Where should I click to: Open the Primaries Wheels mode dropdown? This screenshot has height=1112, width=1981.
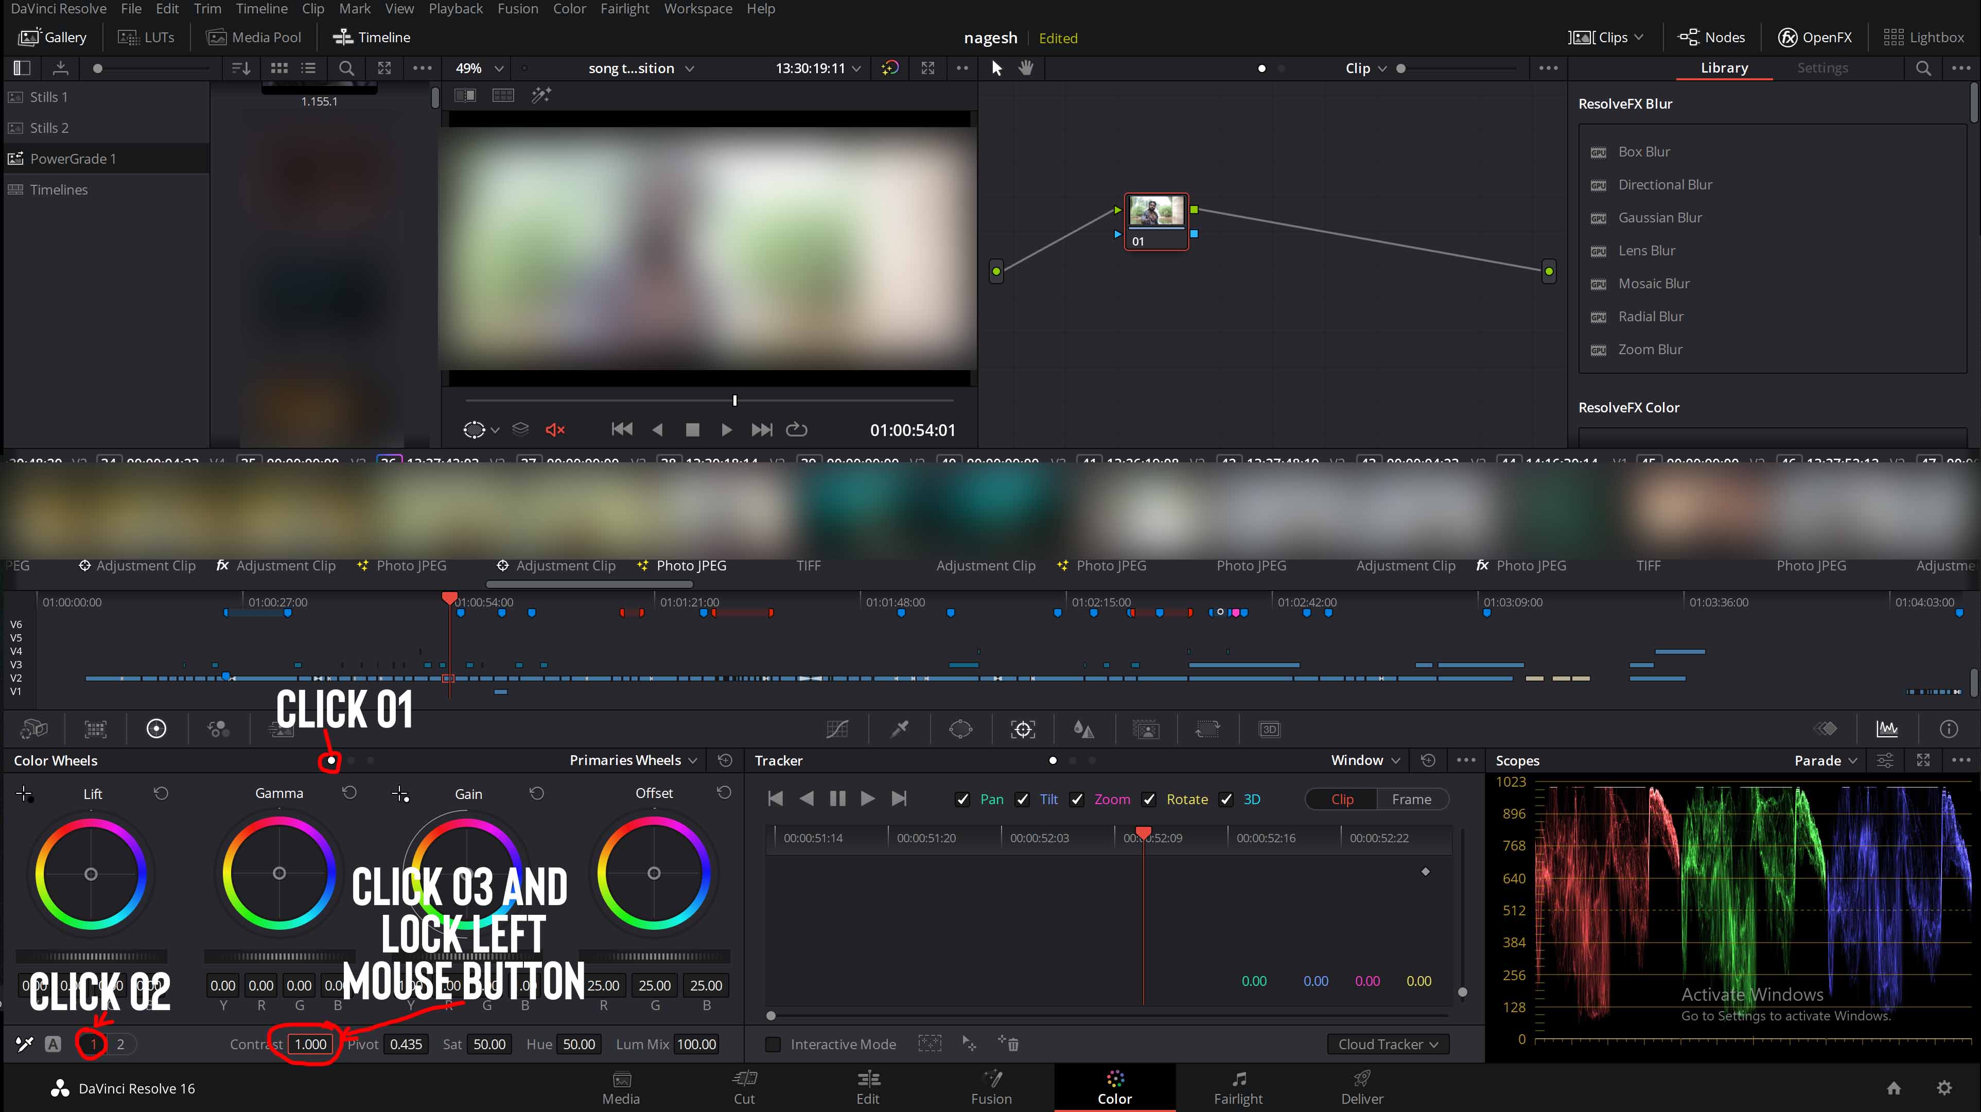pos(633,760)
